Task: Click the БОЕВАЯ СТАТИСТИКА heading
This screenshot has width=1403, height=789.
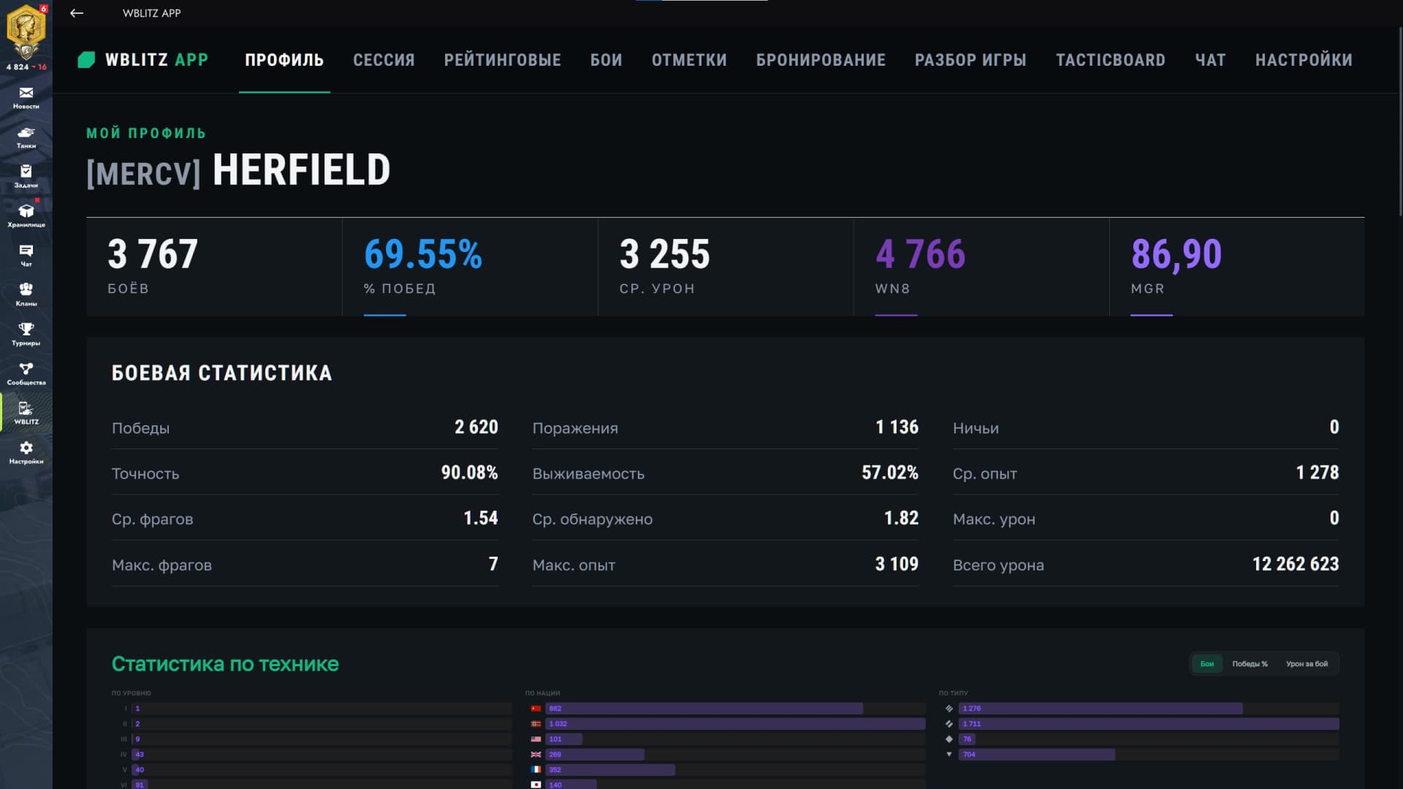Action: [222, 373]
